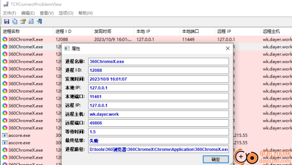The height and width of the screenshot is (165, 292).
Task: Open the Properties toolbar icon
Action: [23, 22]
